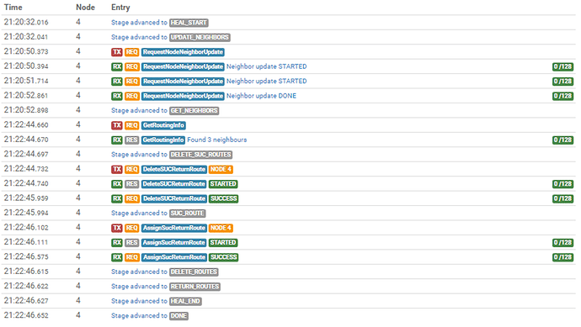The image size is (581, 327).
Task: Click the Time column header
Action: coord(13,8)
